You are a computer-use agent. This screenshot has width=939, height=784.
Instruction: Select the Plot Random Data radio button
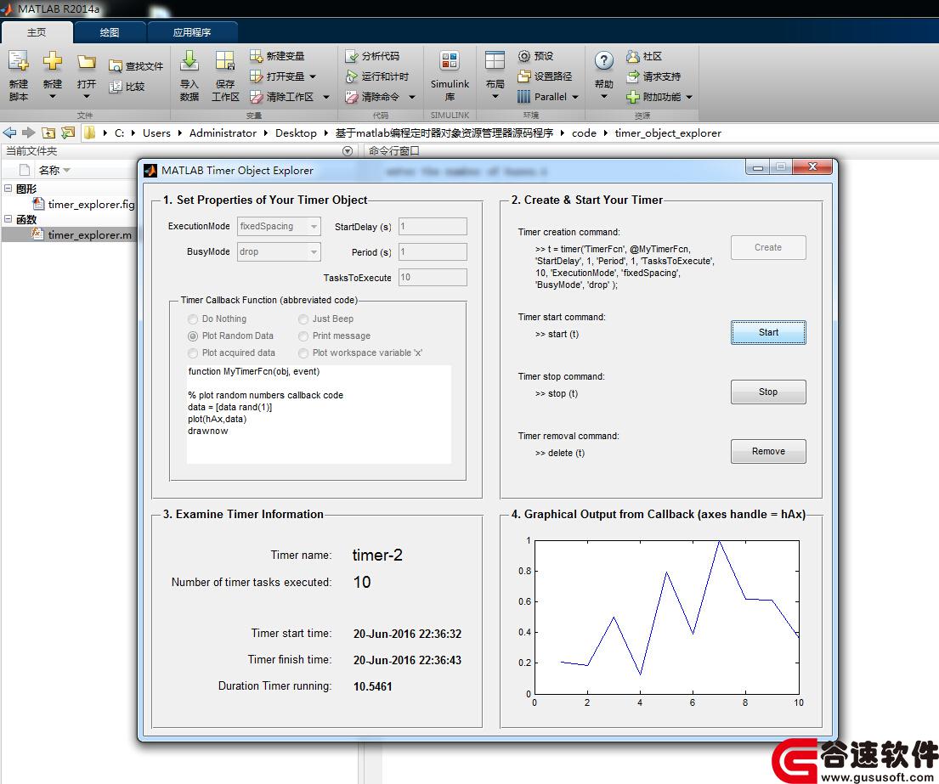point(193,336)
